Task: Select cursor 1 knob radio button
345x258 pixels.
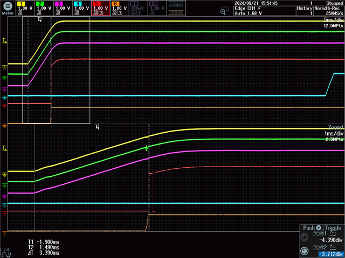Action: pyautogui.click(x=304, y=236)
